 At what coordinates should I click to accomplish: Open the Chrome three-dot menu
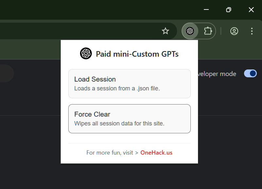point(252,31)
